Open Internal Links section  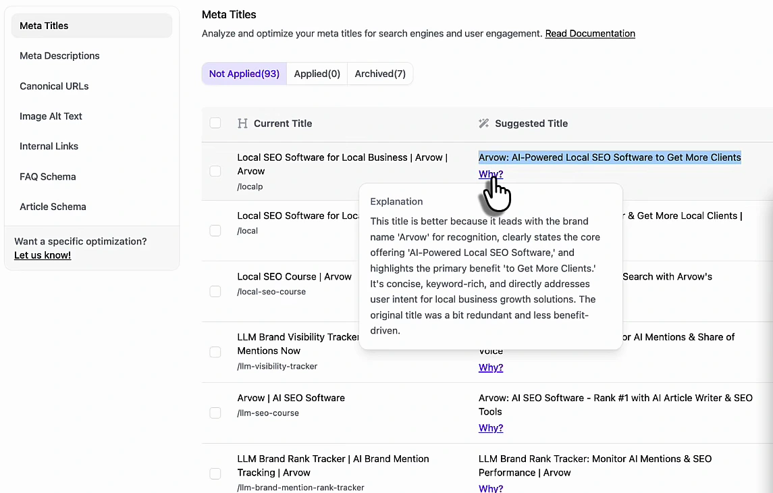click(x=49, y=147)
